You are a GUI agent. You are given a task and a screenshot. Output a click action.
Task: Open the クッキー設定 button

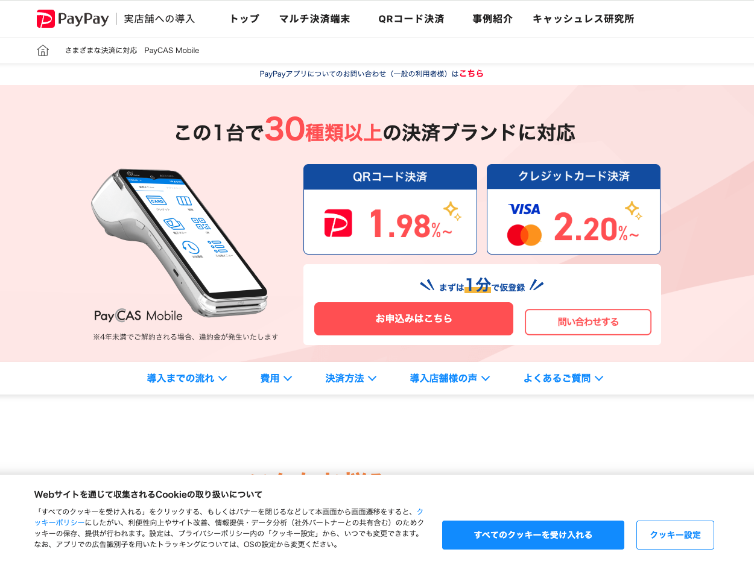[675, 535]
